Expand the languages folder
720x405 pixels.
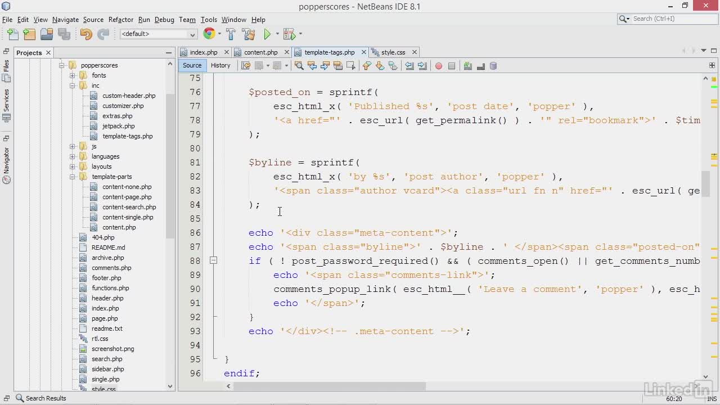(73, 156)
